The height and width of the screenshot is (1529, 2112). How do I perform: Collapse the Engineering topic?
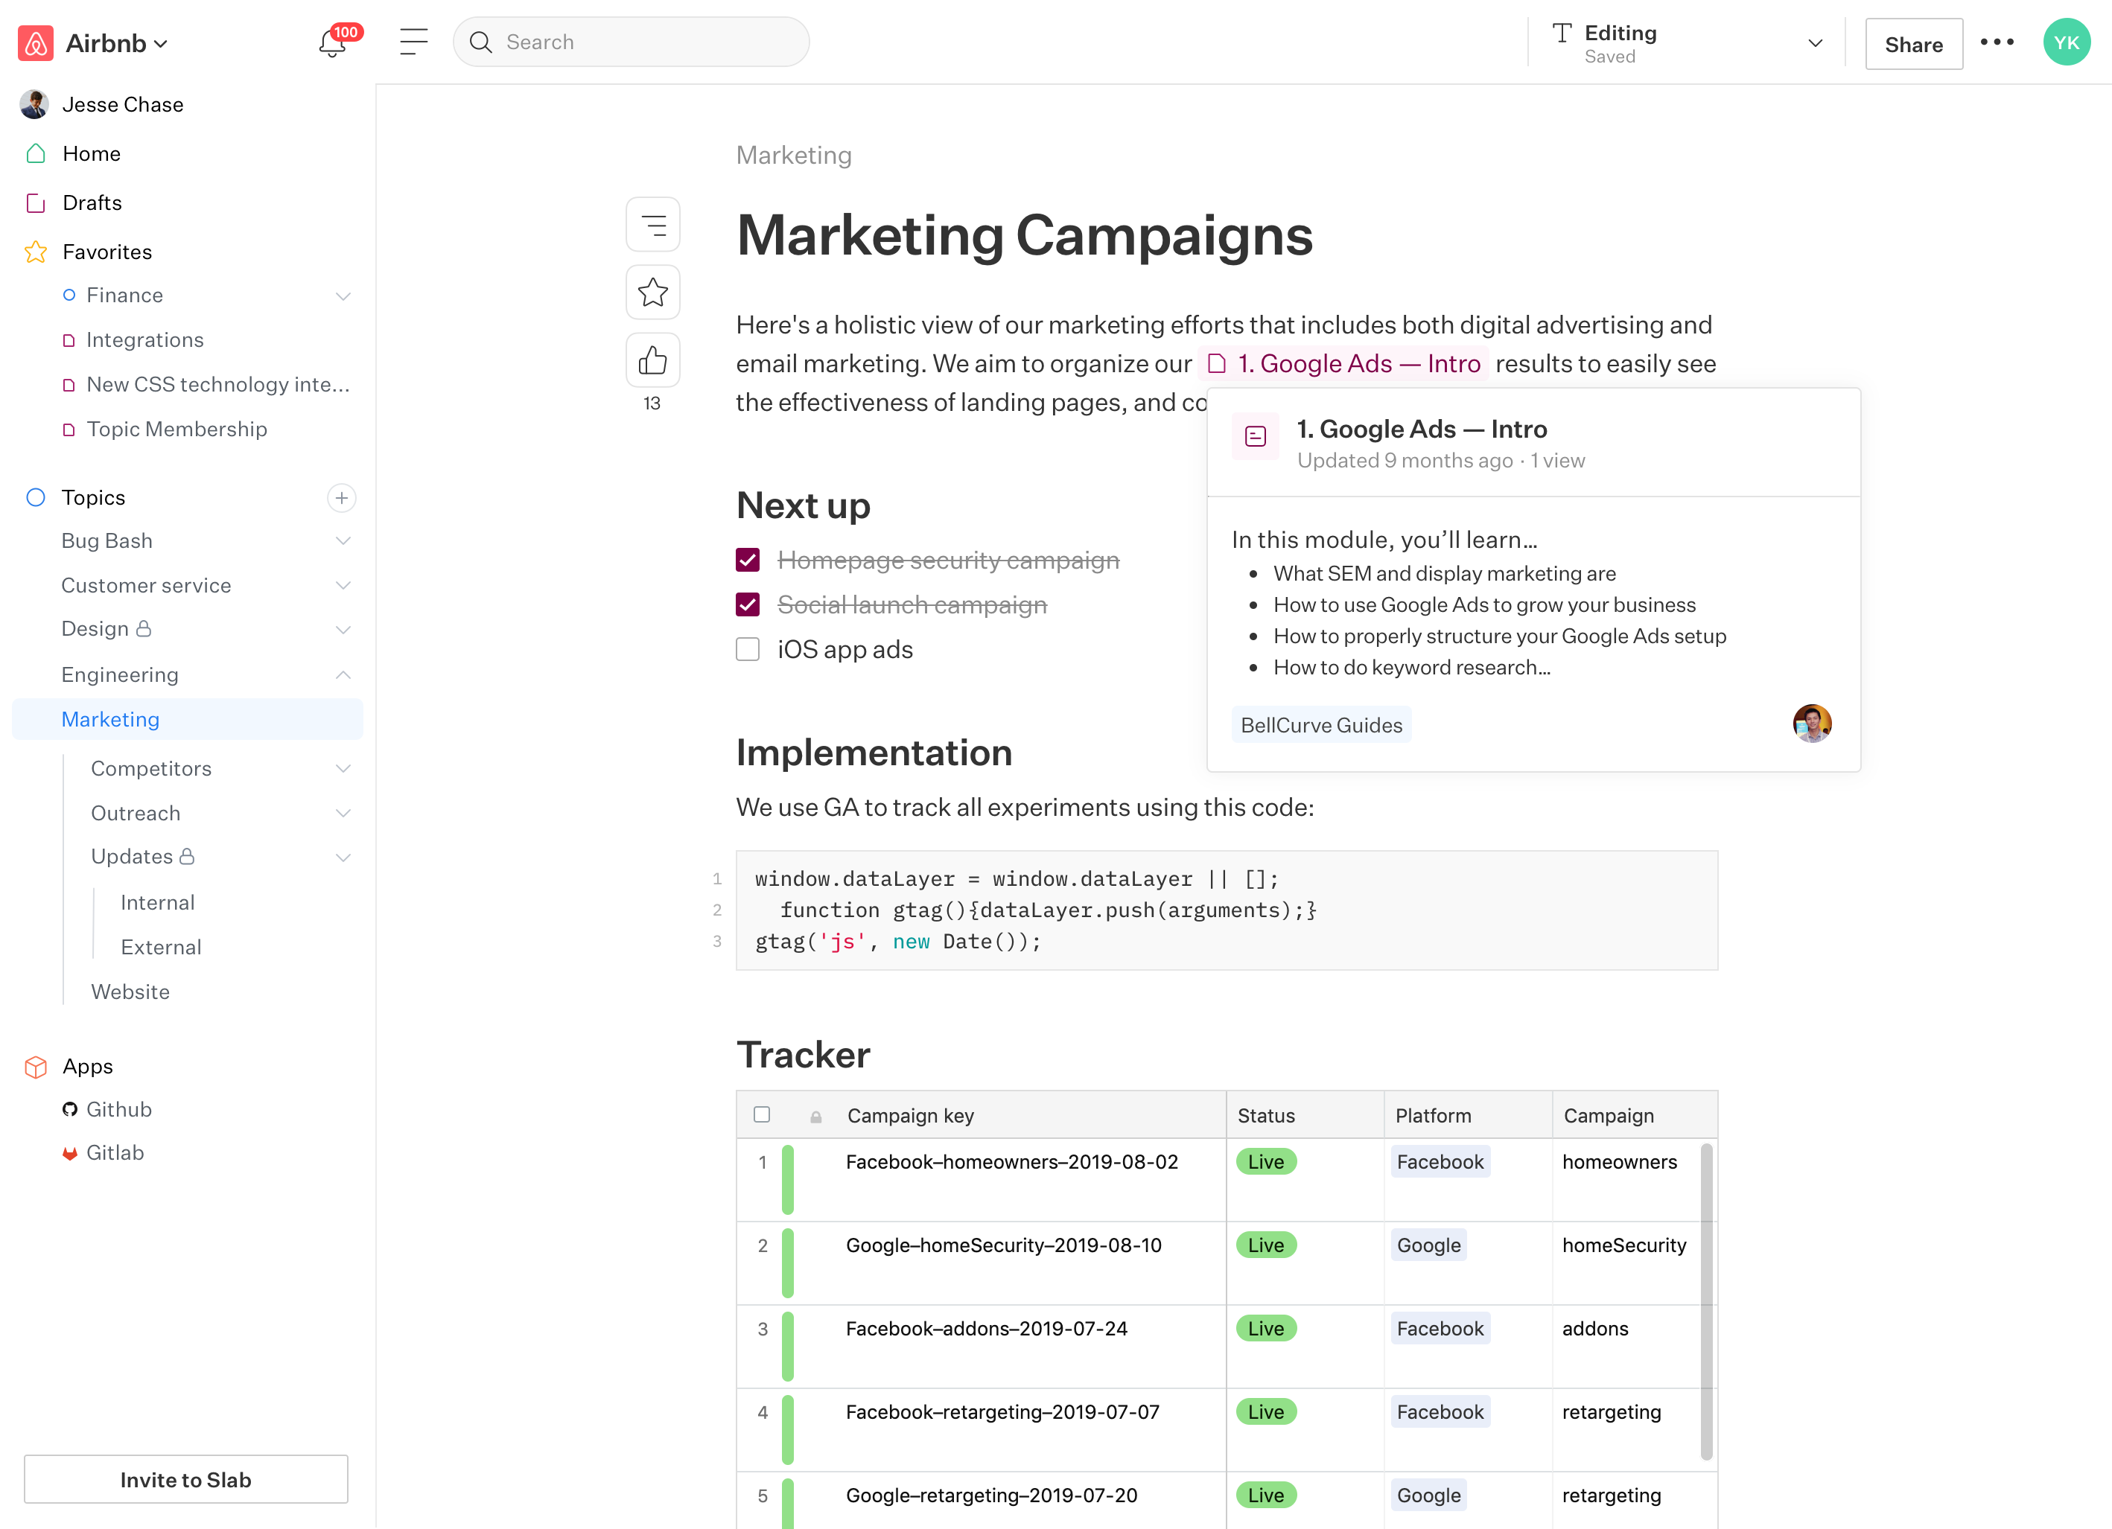click(x=343, y=674)
